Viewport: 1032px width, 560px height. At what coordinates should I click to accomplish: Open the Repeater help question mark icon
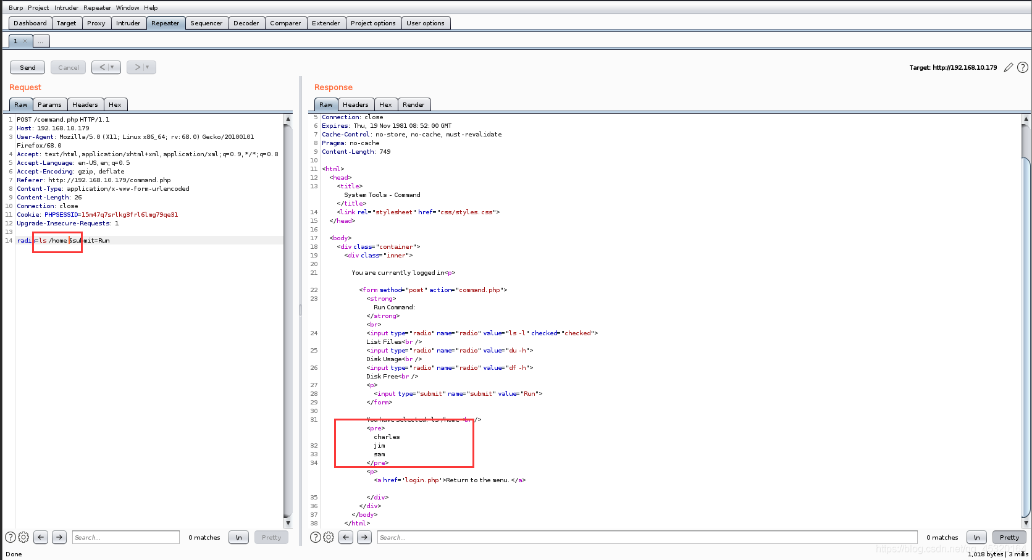(x=1023, y=67)
